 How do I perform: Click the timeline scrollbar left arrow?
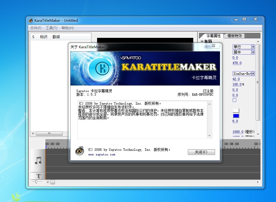(x=48, y=182)
